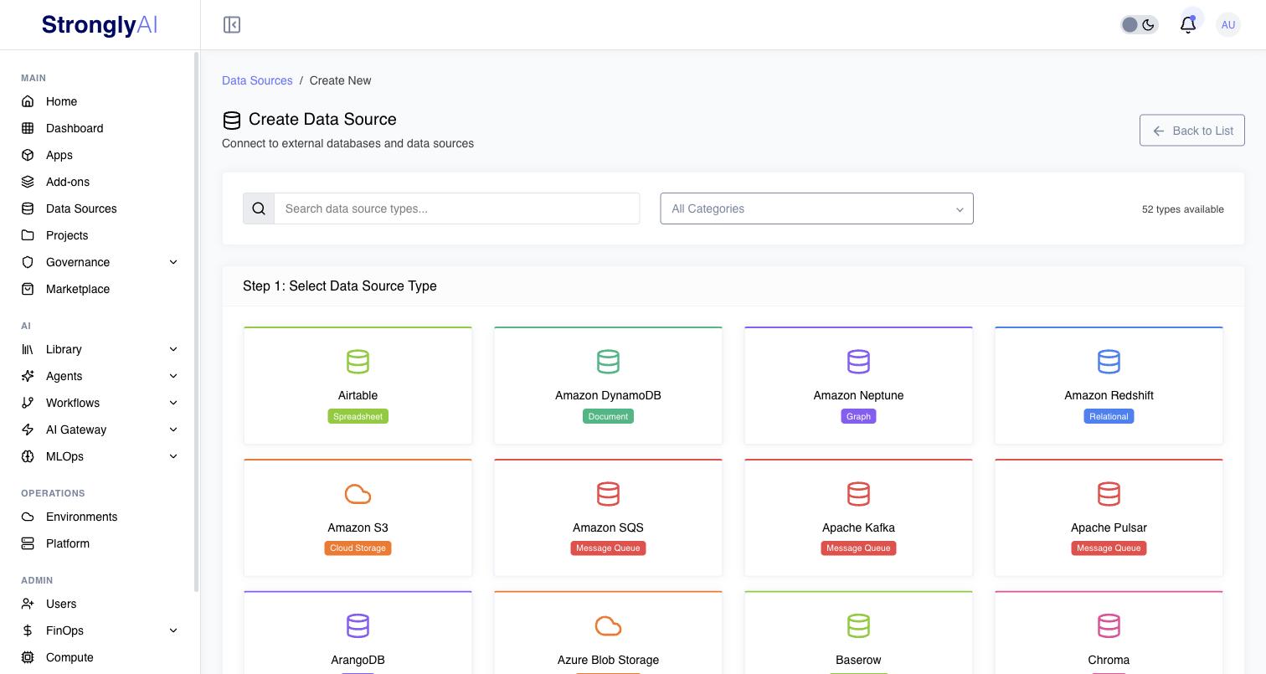Image resolution: width=1266 pixels, height=674 pixels.
Task: Click the Spreadsheet tag on Airtable
Action: 358,416
